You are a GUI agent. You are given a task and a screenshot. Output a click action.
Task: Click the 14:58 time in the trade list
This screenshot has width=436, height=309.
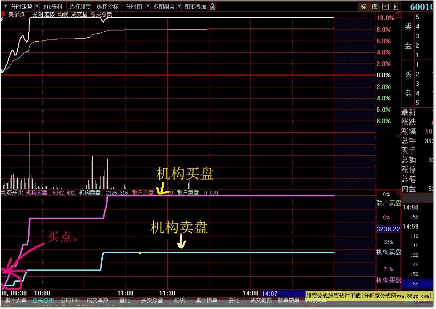[x=411, y=207]
